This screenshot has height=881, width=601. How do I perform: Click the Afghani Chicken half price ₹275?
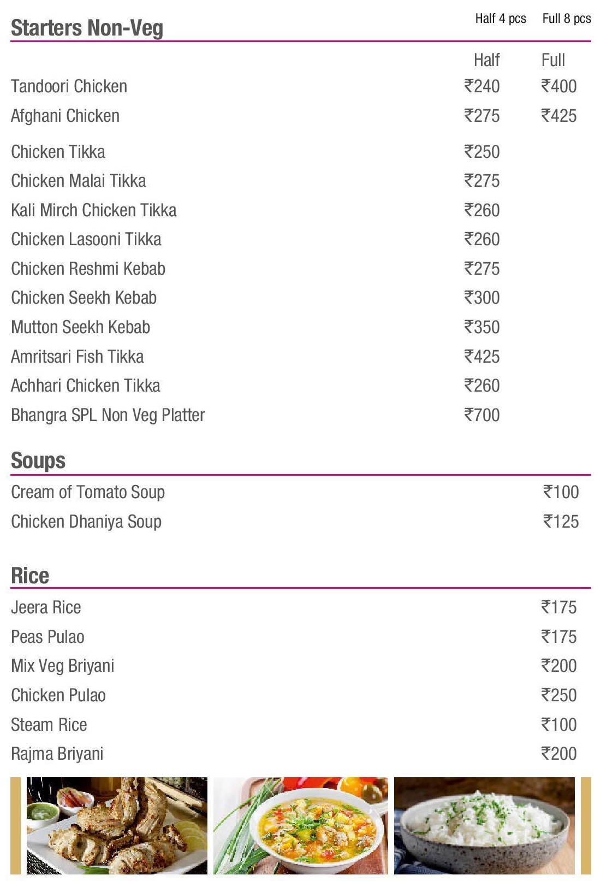click(x=481, y=116)
